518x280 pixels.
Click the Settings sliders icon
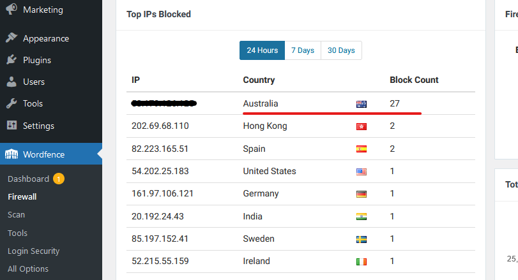[11, 125]
